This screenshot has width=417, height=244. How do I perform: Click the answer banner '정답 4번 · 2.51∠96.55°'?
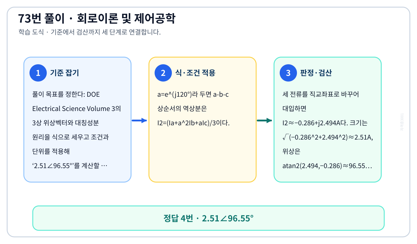coord(208,218)
